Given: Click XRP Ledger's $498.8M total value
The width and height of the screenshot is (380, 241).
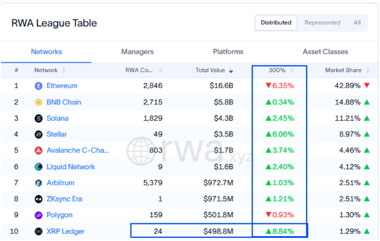Looking at the screenshot, I should tap(219, 231).
